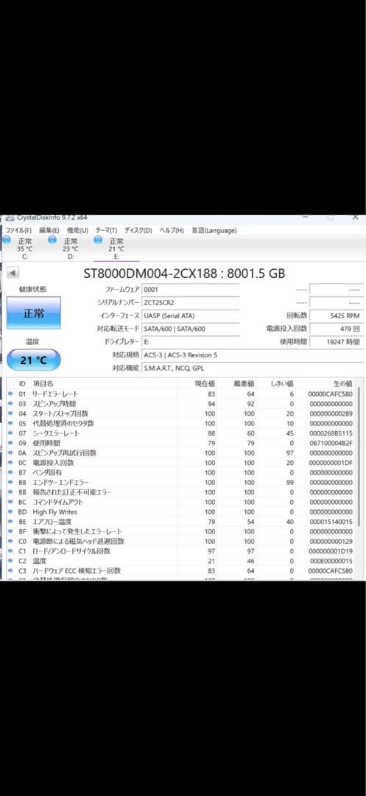Open the ディスク(D) menu
Viewport: 366px width, 796px height.
pos(138,231)
